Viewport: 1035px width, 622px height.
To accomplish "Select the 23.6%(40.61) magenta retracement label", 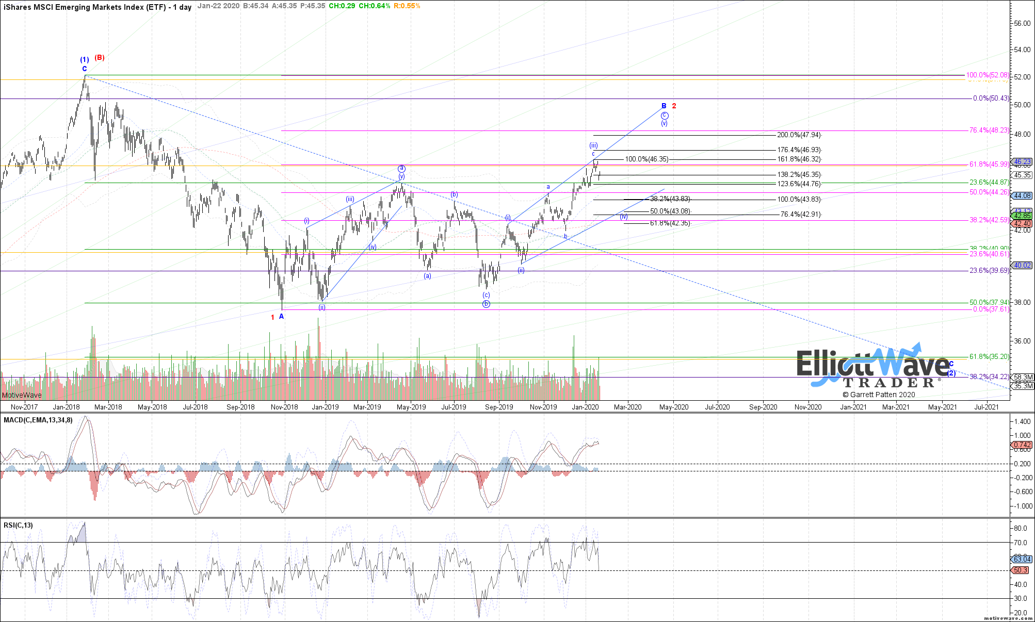I will point(989,254).
